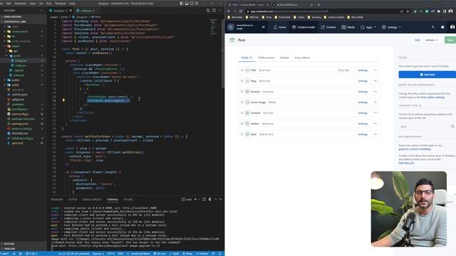
Task: Open the space switcher hamburger menu
Action: (263, 27)
